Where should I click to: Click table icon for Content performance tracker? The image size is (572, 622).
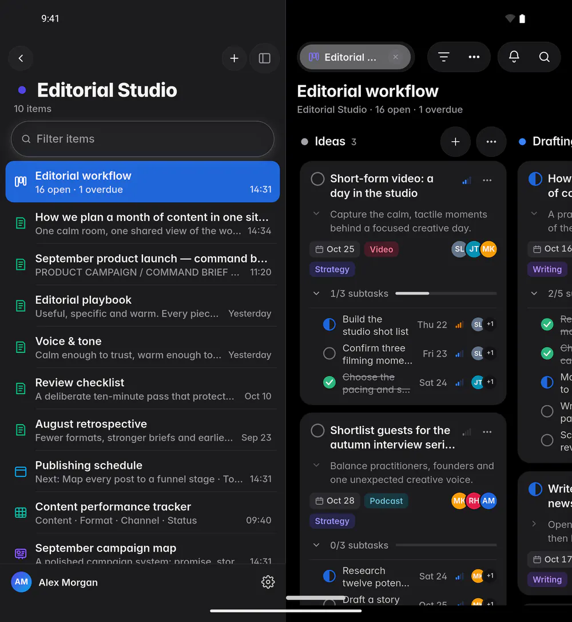tap(21, 513)
